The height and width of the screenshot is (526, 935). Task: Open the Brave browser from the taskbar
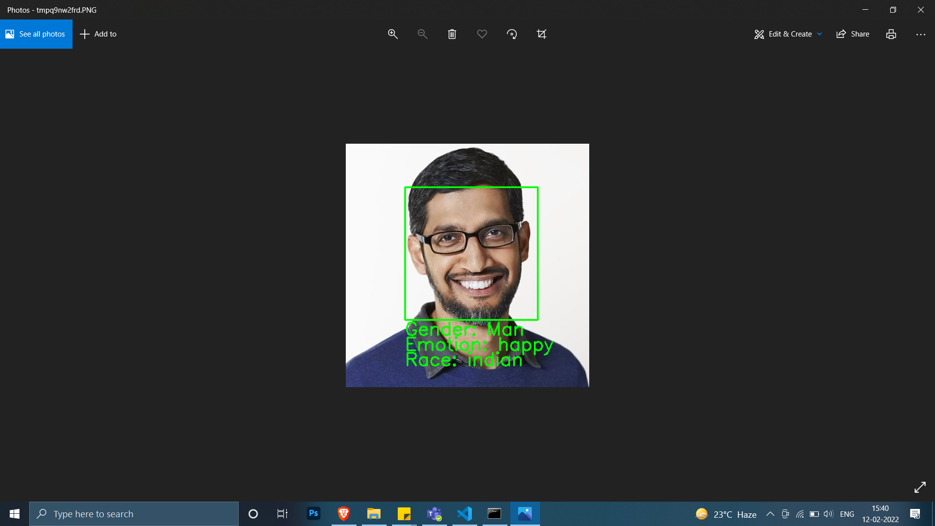pyautogui.click(x=344, y=513)
